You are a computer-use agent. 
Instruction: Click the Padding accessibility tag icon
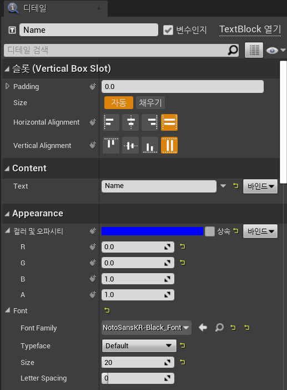pyautogui.click(x=93, y=86)
